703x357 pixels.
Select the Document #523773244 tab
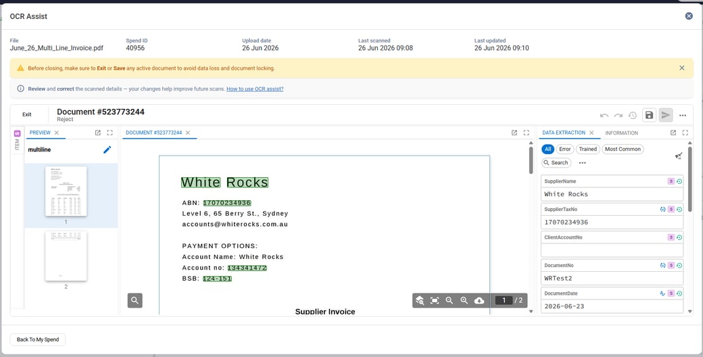click(154, 133)
